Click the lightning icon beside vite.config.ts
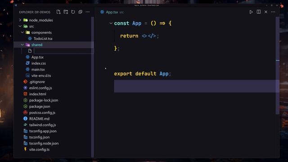This screenshot has width=288, height=162. tap(25, 149)
